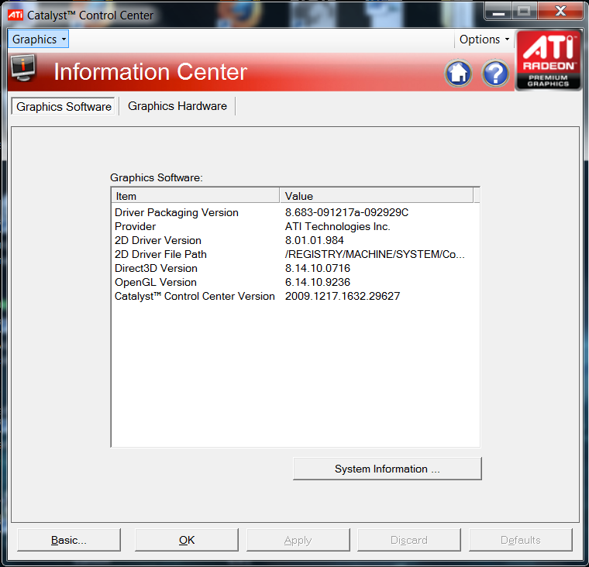Click the Defaults button
Image resolution: width=589 pixels, height=567 pixels.
click(521, 540)
